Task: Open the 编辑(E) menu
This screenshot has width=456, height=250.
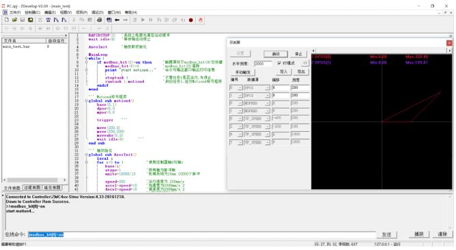Action: [x=50, y=12]
